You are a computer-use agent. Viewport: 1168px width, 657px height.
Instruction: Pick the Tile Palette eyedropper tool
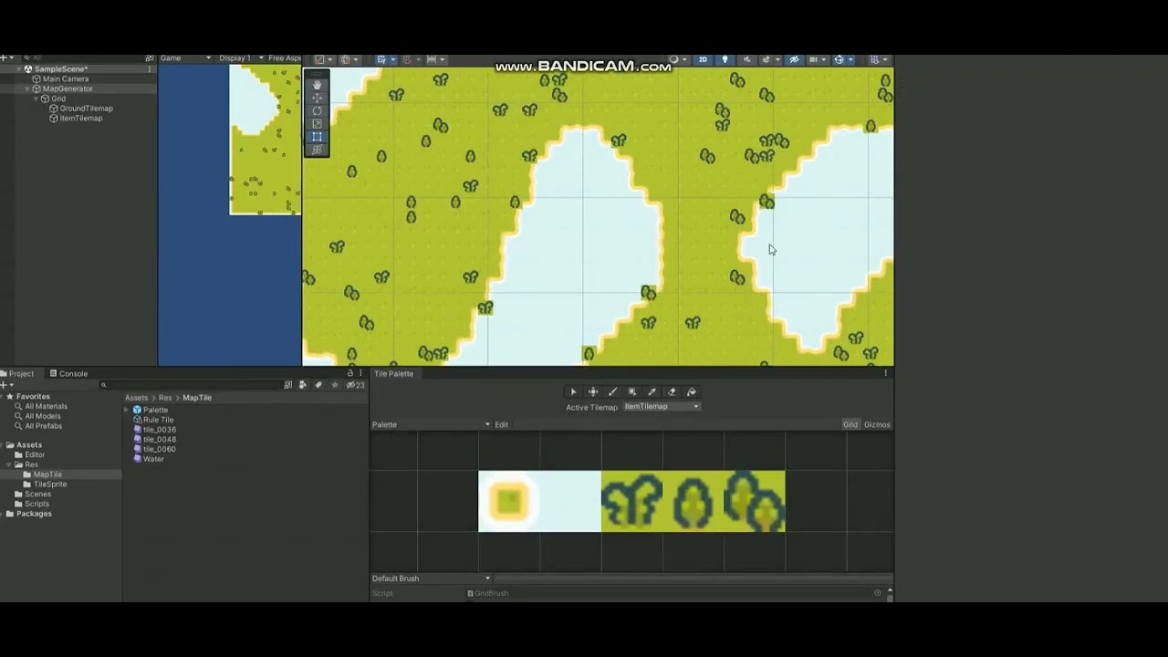(652, 392)
